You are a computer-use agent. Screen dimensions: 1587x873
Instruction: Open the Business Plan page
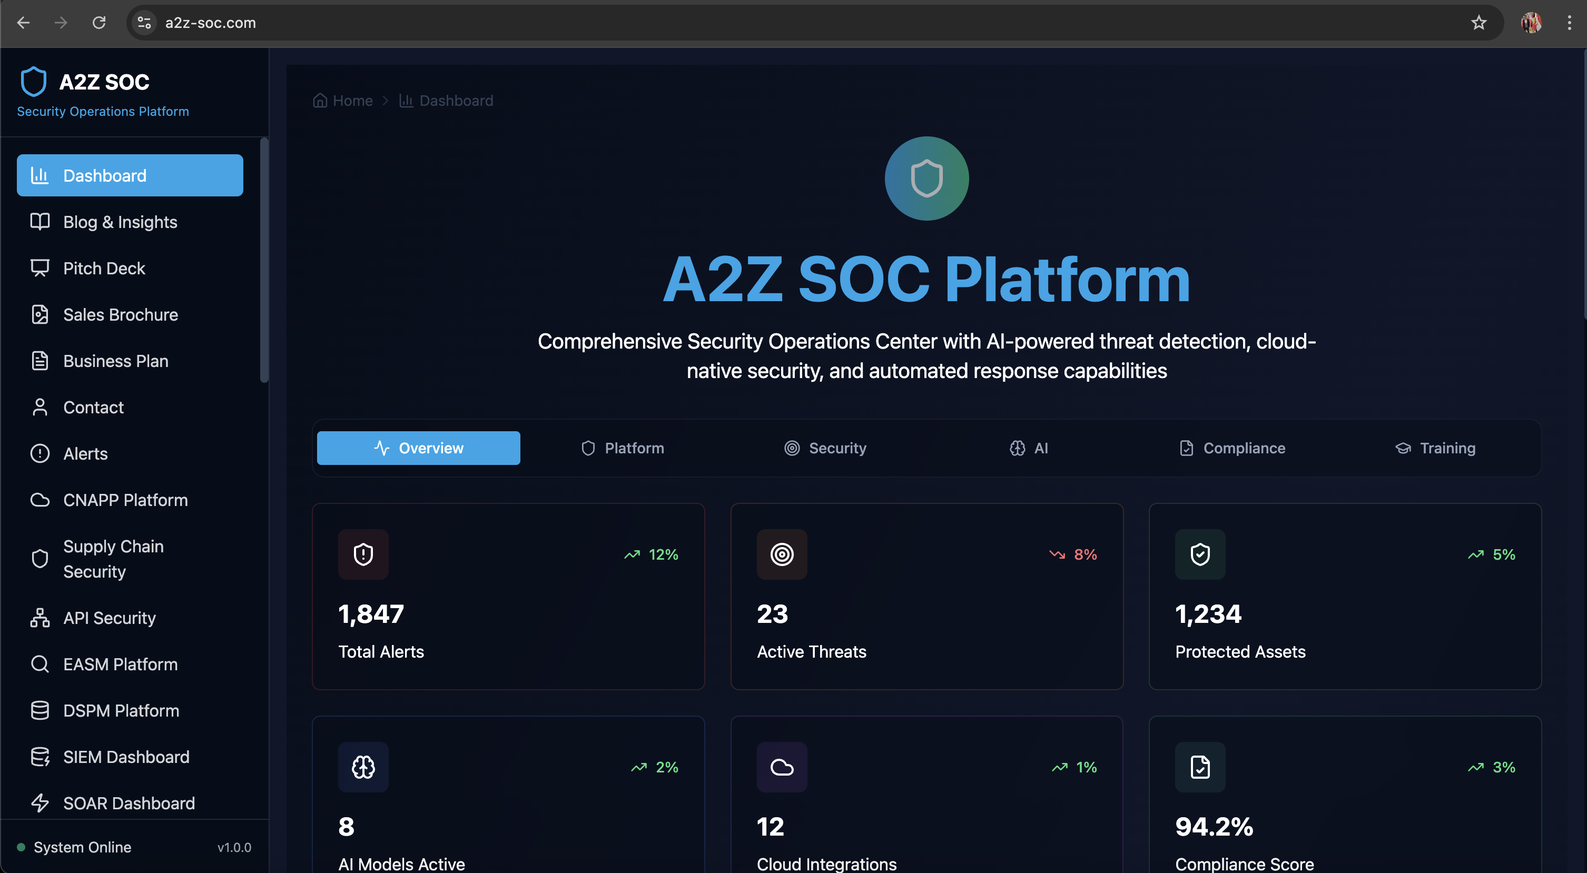click(130, 361)
